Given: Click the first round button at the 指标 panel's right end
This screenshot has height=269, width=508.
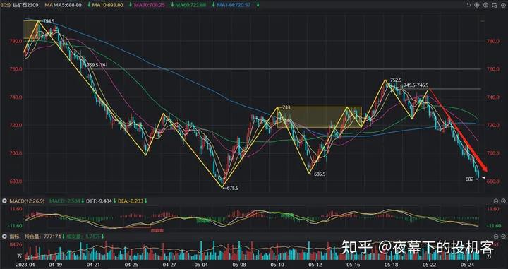Looking at the screenshot, I should [496, 237].
